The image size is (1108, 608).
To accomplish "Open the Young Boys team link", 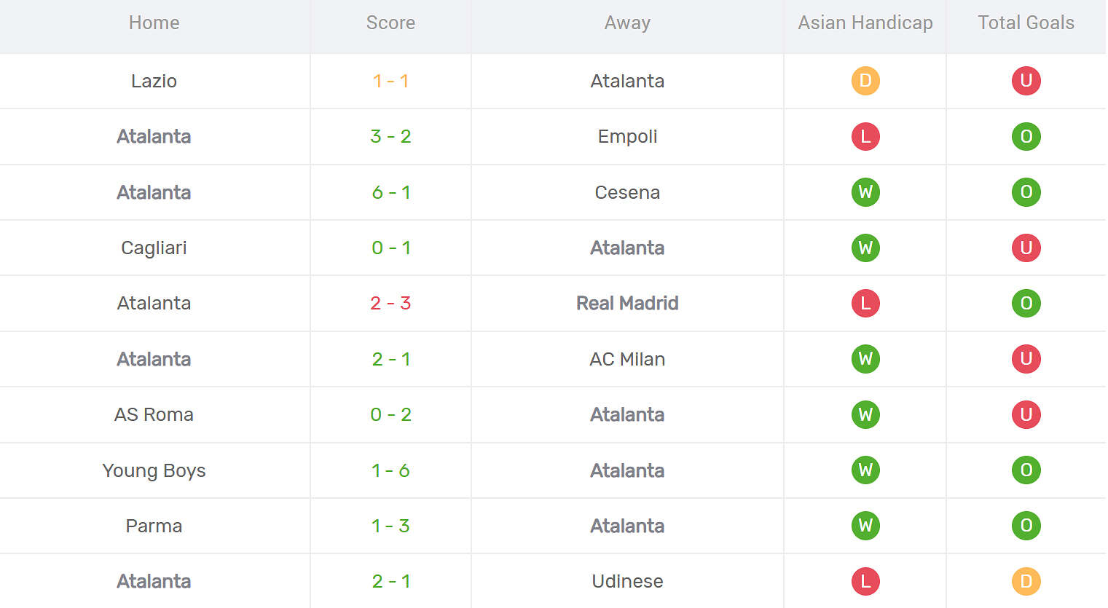I will point(154,470).
